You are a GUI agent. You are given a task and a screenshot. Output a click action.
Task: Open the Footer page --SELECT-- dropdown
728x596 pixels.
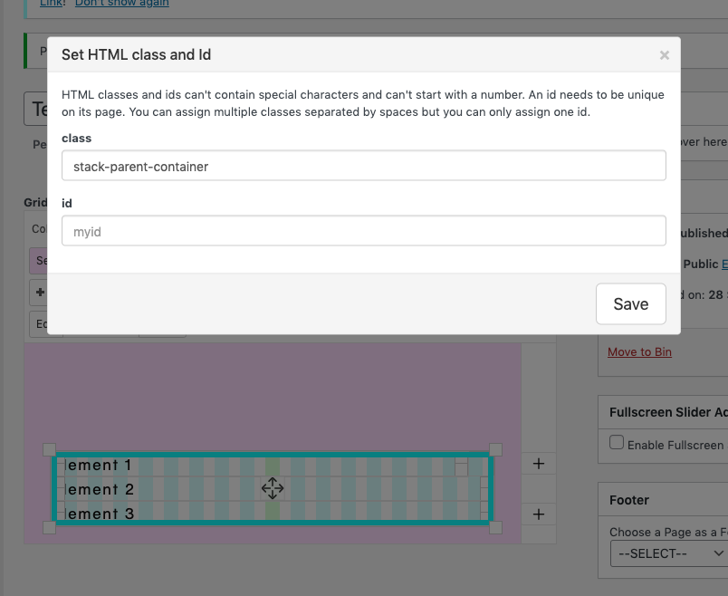coord(668,553)
